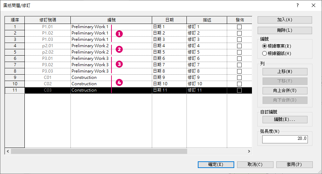Click the p2.02 revision number cell

pos(48,52)
